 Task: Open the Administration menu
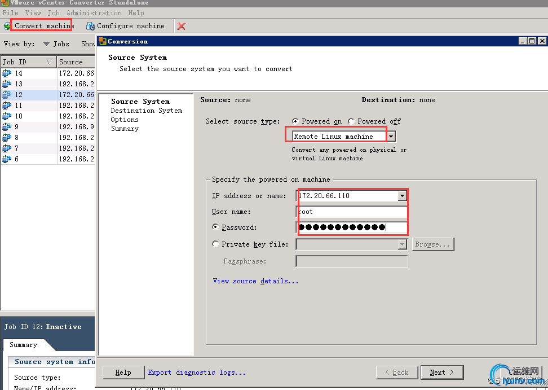click(94, 13)
